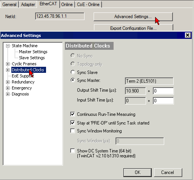Select Master Settings tree item
The image size is (194, 180).
pos(33,52)
